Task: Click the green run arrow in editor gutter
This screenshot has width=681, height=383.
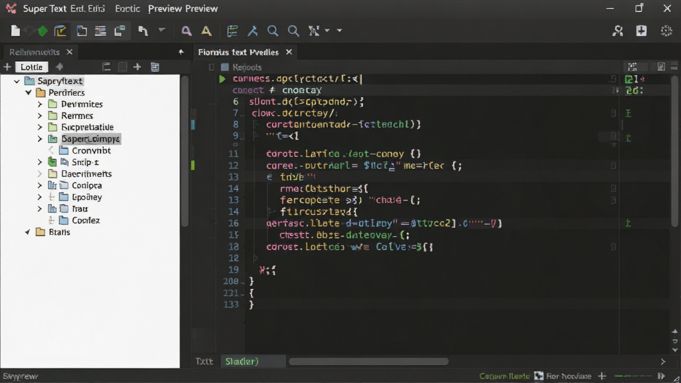Action: click(x=222, y=79)
